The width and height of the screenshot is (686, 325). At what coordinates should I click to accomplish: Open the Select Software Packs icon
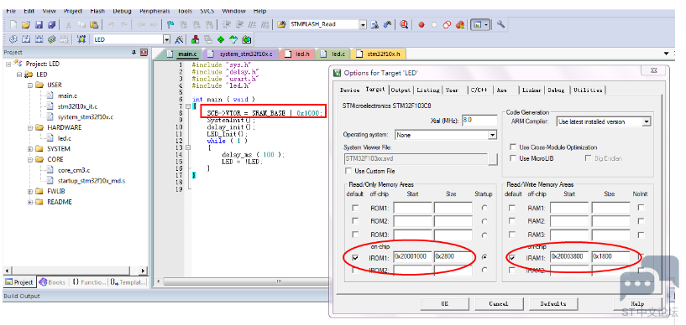pos(233,39)
